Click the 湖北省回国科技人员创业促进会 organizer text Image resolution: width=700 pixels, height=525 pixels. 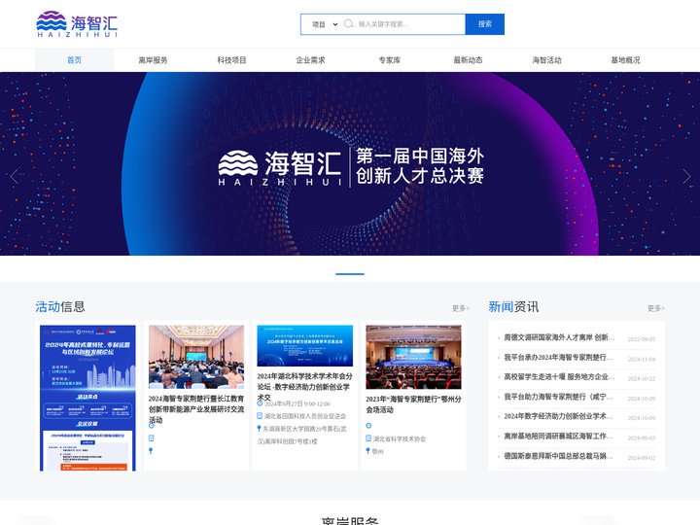click(305, 416)
